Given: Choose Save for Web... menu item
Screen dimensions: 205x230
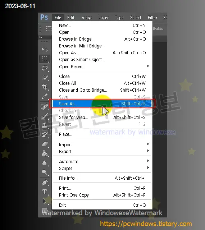Looking at the screenshot, I should pos(102,118).
